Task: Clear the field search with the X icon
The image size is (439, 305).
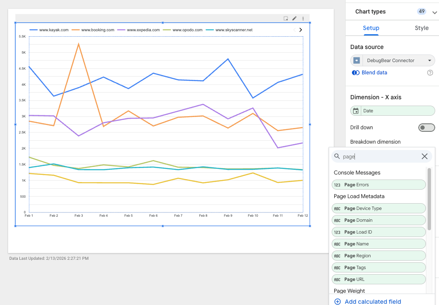Action: (x=425, y=156)
